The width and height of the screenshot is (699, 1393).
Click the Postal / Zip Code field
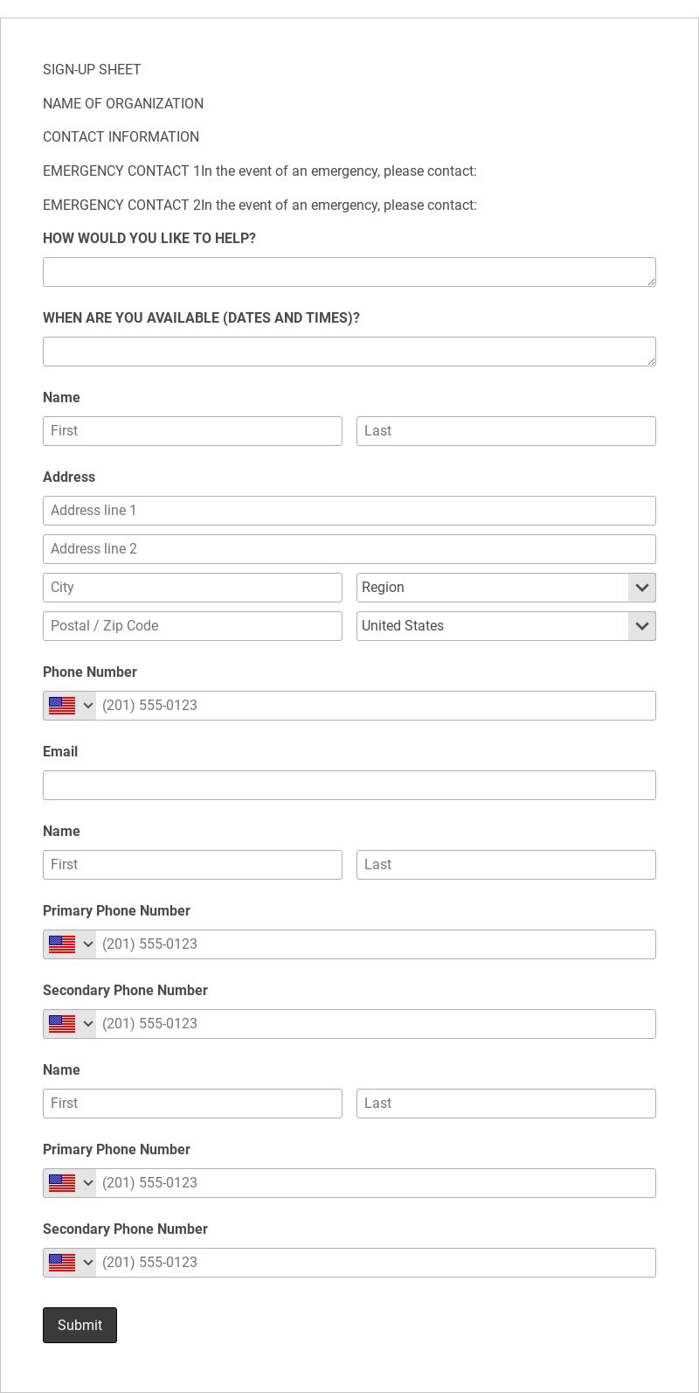point(192,626)
